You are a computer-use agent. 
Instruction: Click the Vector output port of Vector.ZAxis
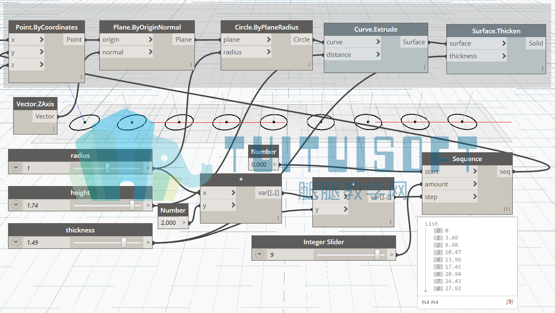(x=44, y=116)
